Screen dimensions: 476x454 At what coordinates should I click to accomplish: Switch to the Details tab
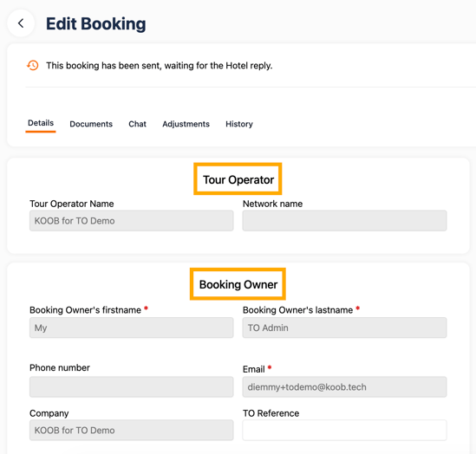click(x=41, y=123)
